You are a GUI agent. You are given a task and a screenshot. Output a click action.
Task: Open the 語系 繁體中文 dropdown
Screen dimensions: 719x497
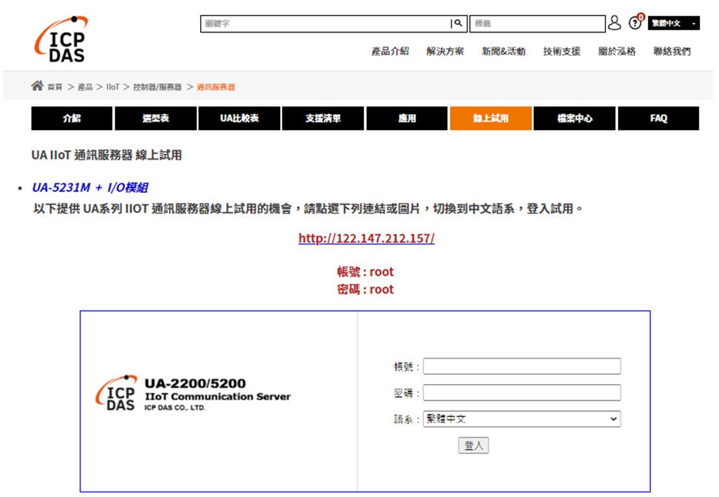pos(522,418)
